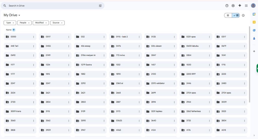Select the 3640 folder
Screen dimensions: 258x139
(161, 121)
